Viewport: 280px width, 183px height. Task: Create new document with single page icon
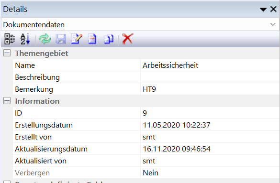pyautogui.click(x=92, y=39)
